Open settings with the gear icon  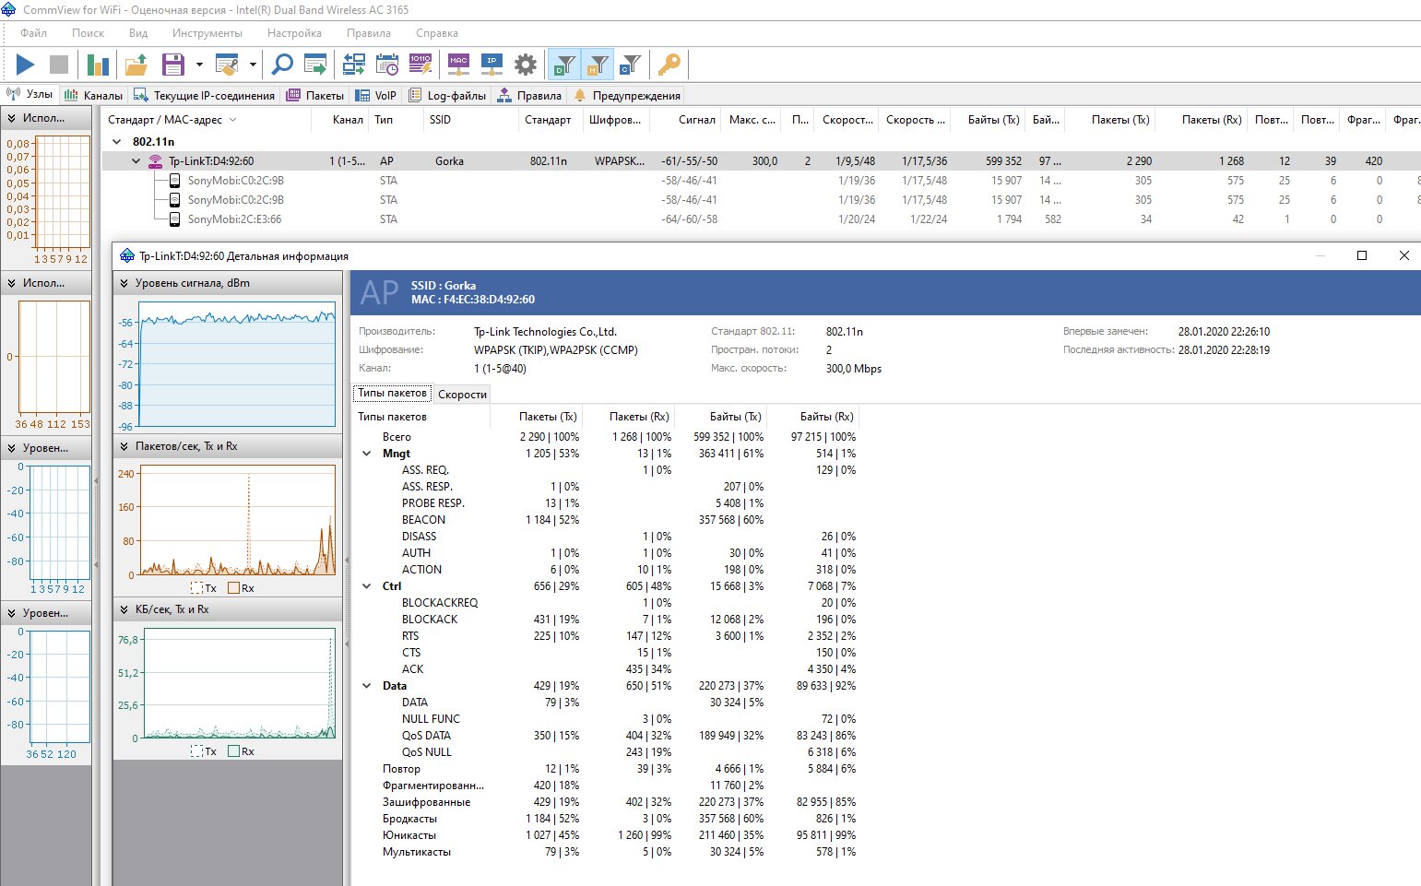526,65
